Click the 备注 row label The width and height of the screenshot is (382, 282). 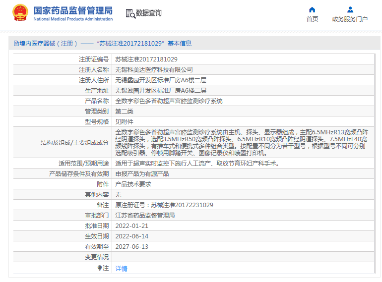click(103, 205)
